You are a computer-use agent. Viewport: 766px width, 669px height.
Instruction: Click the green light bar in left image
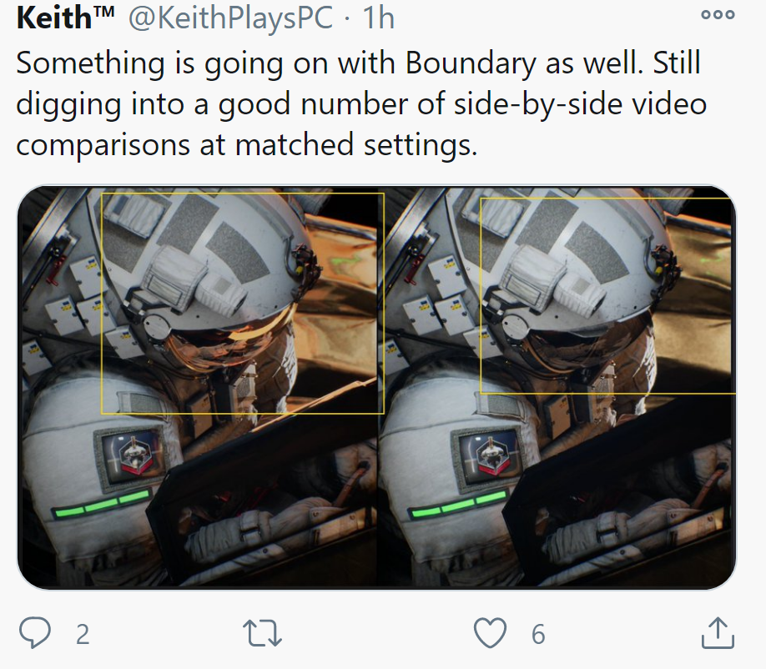pos(102,505)
